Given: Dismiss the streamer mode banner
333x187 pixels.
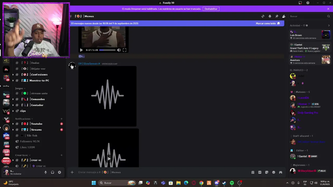Looking at the screenshot, I should click(328, 9).
